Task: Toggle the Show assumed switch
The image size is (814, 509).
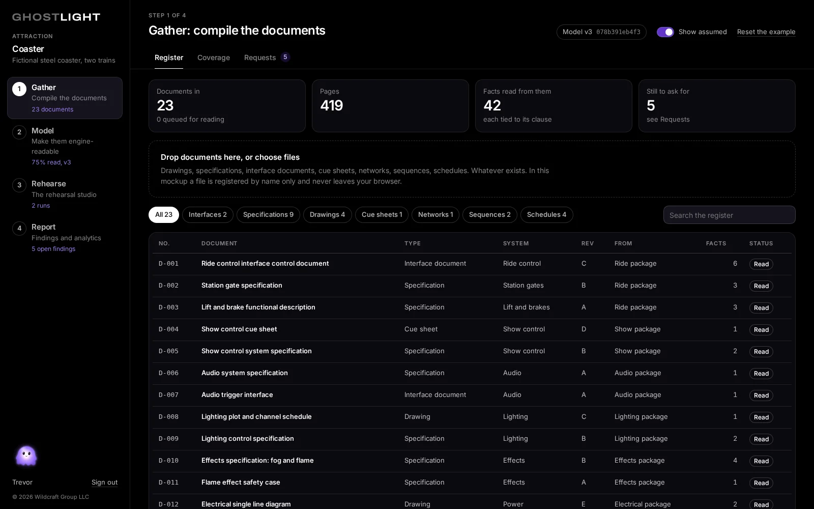Action: point(665,32)
